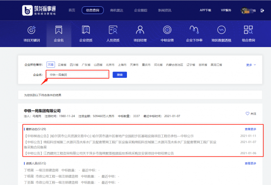Select the 不限 province filter
271x185 pixels.
(51, 65)
